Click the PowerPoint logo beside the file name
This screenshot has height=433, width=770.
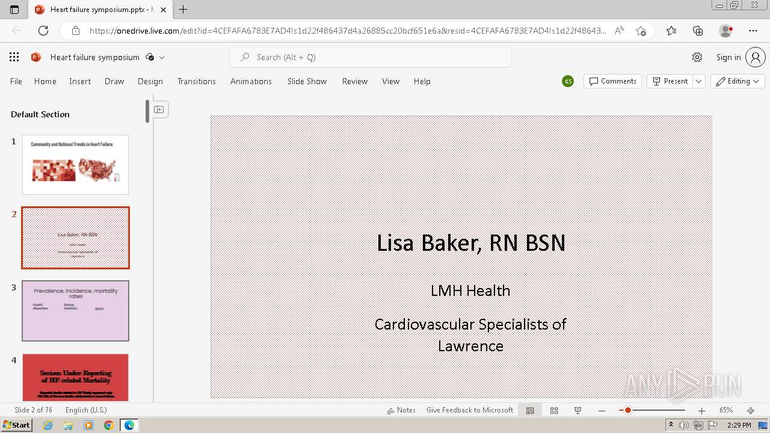36,57
